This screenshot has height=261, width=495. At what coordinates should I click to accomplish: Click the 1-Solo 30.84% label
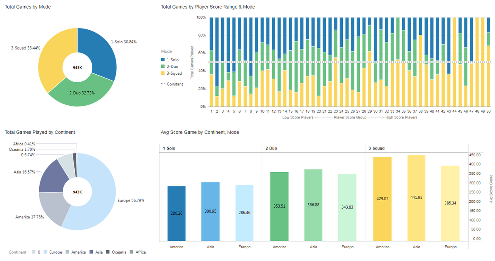[x=124, y=42]
